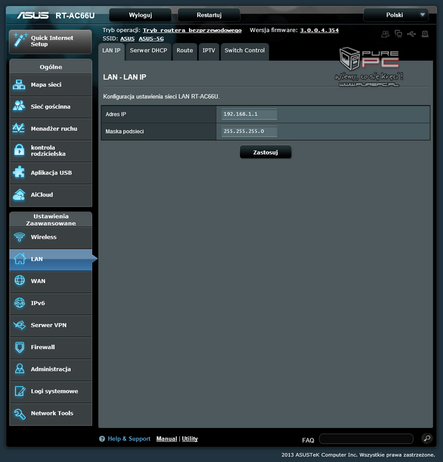Click the WAN globe icon
Image resolution: width=443 pixels, height=462 pixels.
coord(19,281)
